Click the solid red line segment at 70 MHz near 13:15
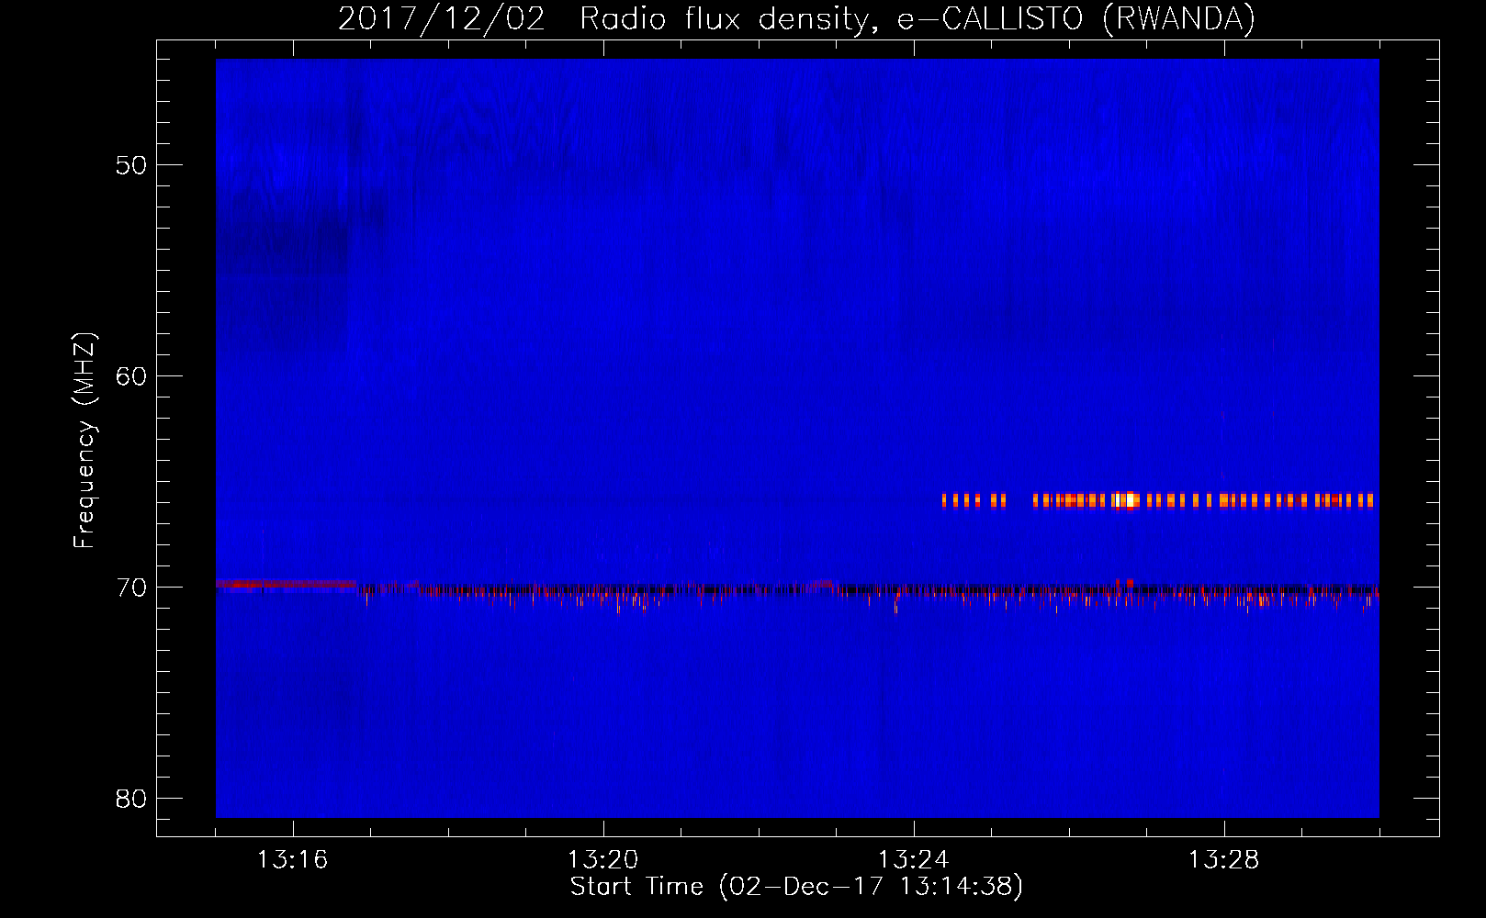 (286, 584)
